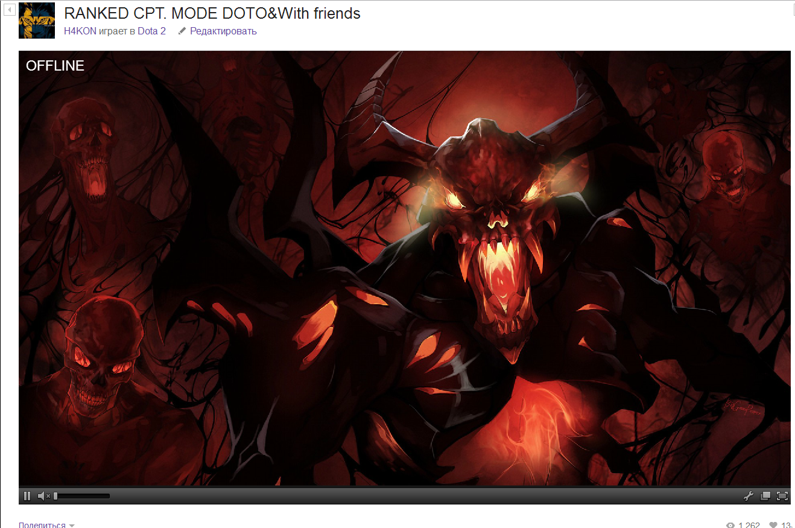
Task: Open H4KON channel avatar
Action: pyautogui.click(x=37, y=21)
